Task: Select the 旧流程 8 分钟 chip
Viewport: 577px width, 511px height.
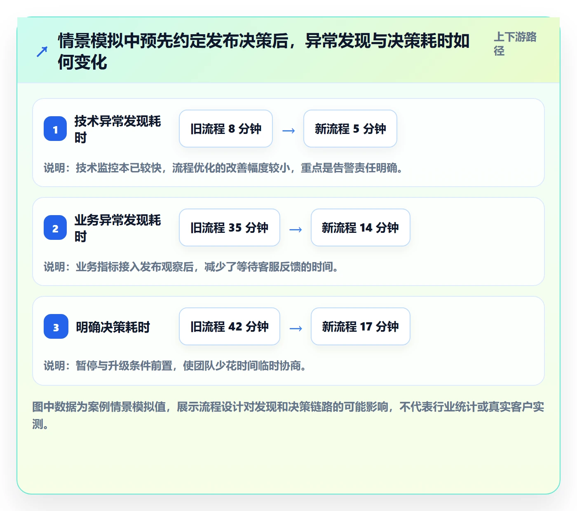Action: point(226,129)
